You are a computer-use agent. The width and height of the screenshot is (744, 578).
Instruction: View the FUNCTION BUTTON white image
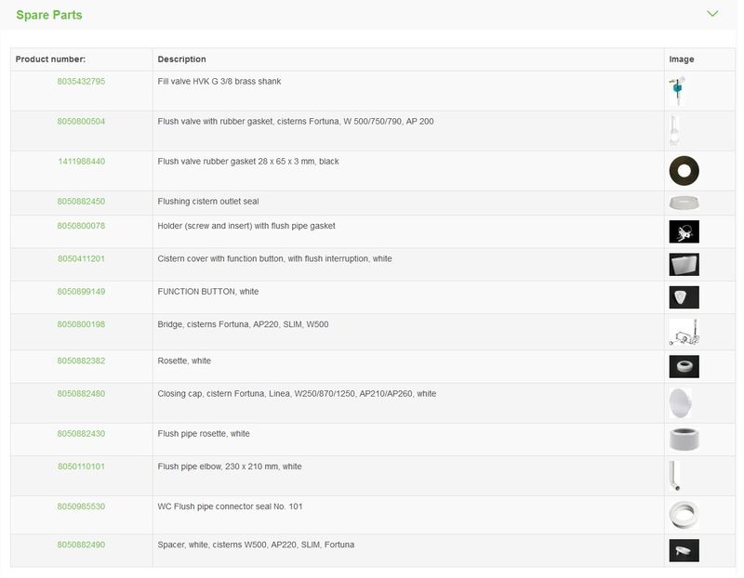point(684,297)
